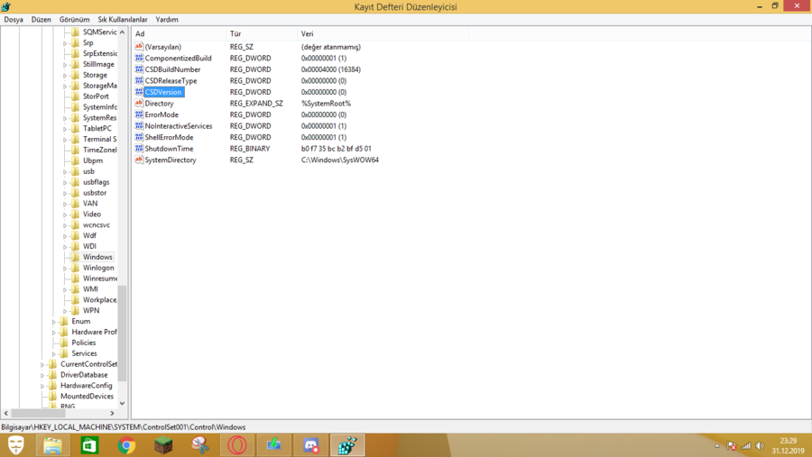Expand the Winlogon tree node
This screenshot has width=812, height=457.
pyautogui.click(x=65, y=268)
